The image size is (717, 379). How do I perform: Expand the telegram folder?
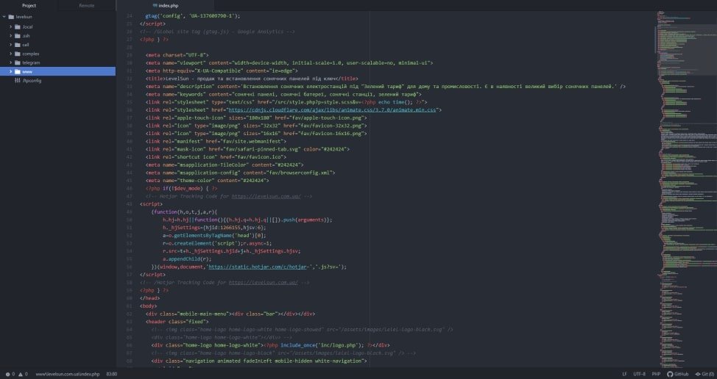(x=11, y=62)
